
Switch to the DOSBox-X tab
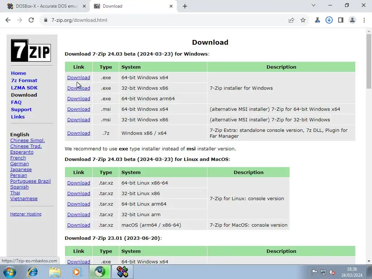(x=45, y=6)
